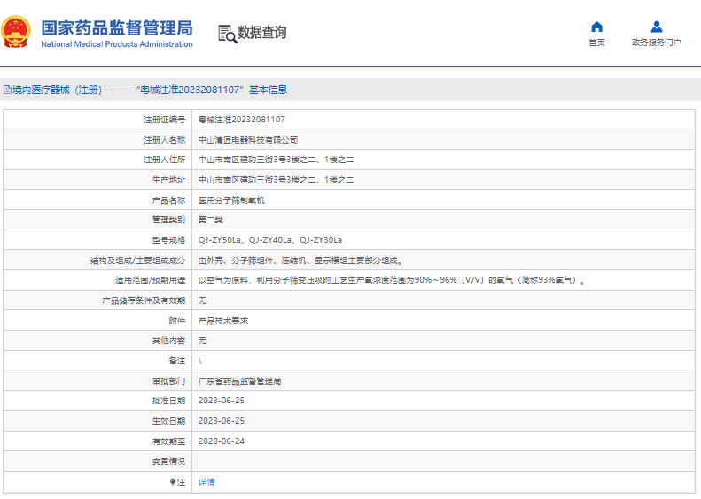Click the 附件 label
This screenshot has height=499, width=701.
[x=177, y=321]
